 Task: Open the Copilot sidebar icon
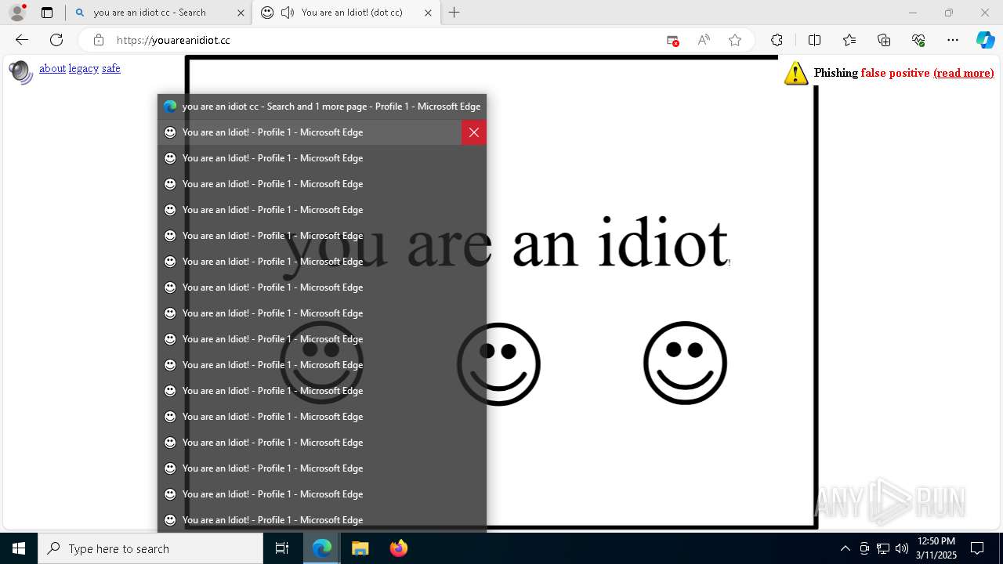[985, 40]
